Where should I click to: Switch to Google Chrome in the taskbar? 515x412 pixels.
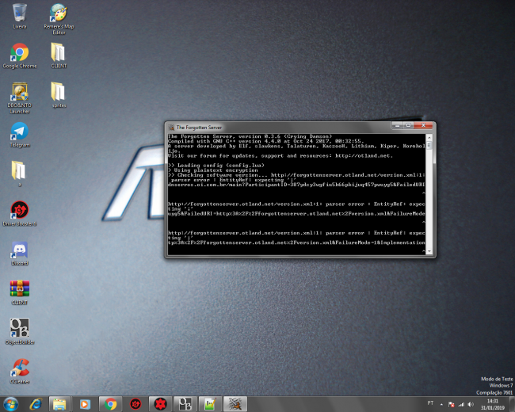click(x=110, y=404)
